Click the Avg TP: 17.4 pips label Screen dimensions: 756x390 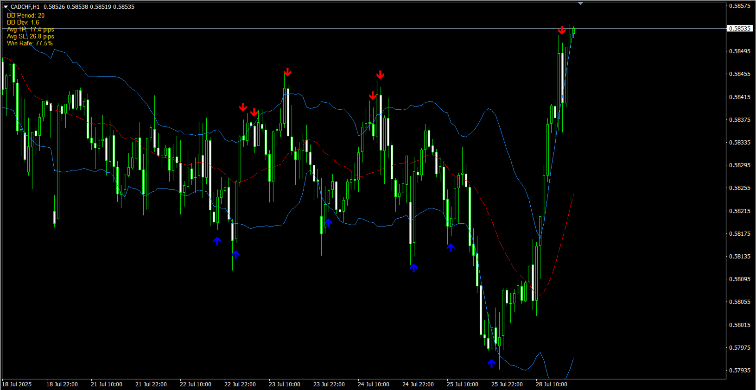(31, 29)
